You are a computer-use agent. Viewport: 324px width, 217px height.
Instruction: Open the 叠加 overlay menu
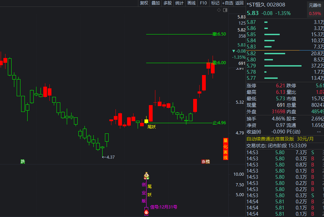[x=156, y=3]
